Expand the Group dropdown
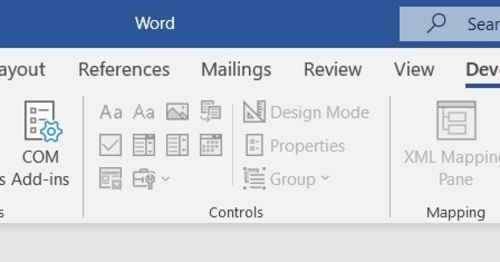The image size is (500, 262). point(287,179)
